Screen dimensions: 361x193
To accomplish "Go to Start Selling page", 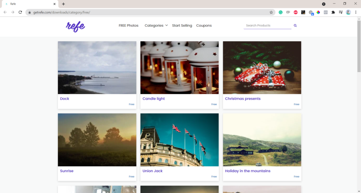I will [182, 26].
